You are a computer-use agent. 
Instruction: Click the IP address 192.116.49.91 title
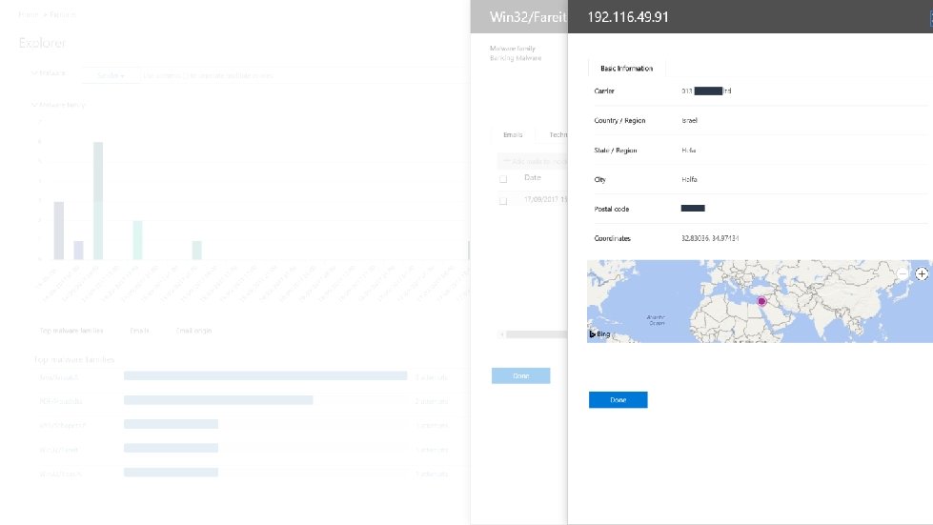pos(628,16)
